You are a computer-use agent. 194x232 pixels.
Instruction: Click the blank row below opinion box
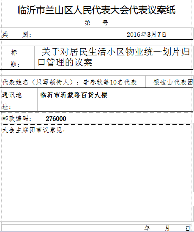97,199
